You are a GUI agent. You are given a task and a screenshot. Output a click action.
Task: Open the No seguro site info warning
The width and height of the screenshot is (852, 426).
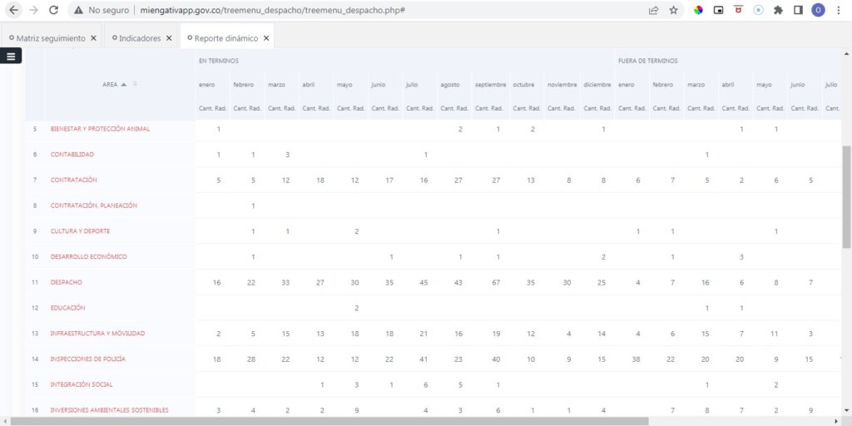click(101, 10)
